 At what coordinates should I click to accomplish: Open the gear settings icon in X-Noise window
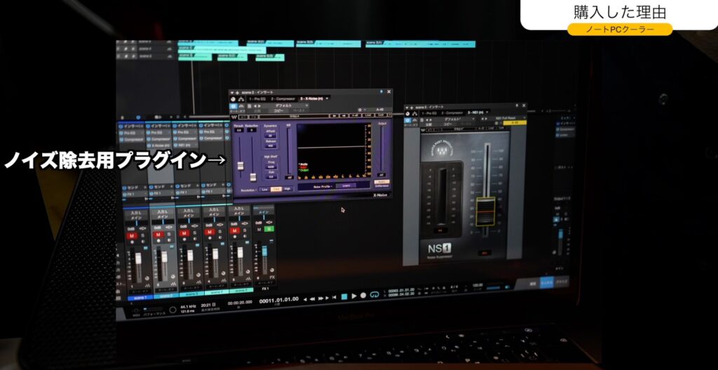[360, 109]
